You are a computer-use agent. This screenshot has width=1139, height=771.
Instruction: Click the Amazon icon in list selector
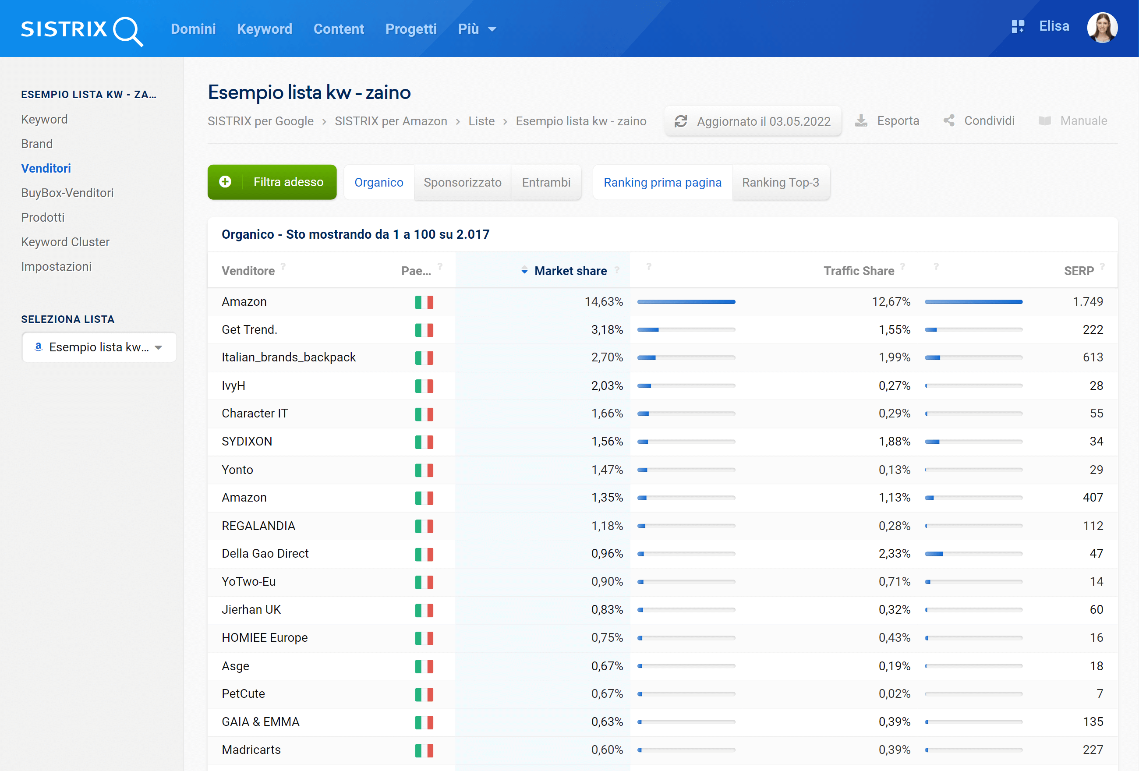(x=38, y=347)
